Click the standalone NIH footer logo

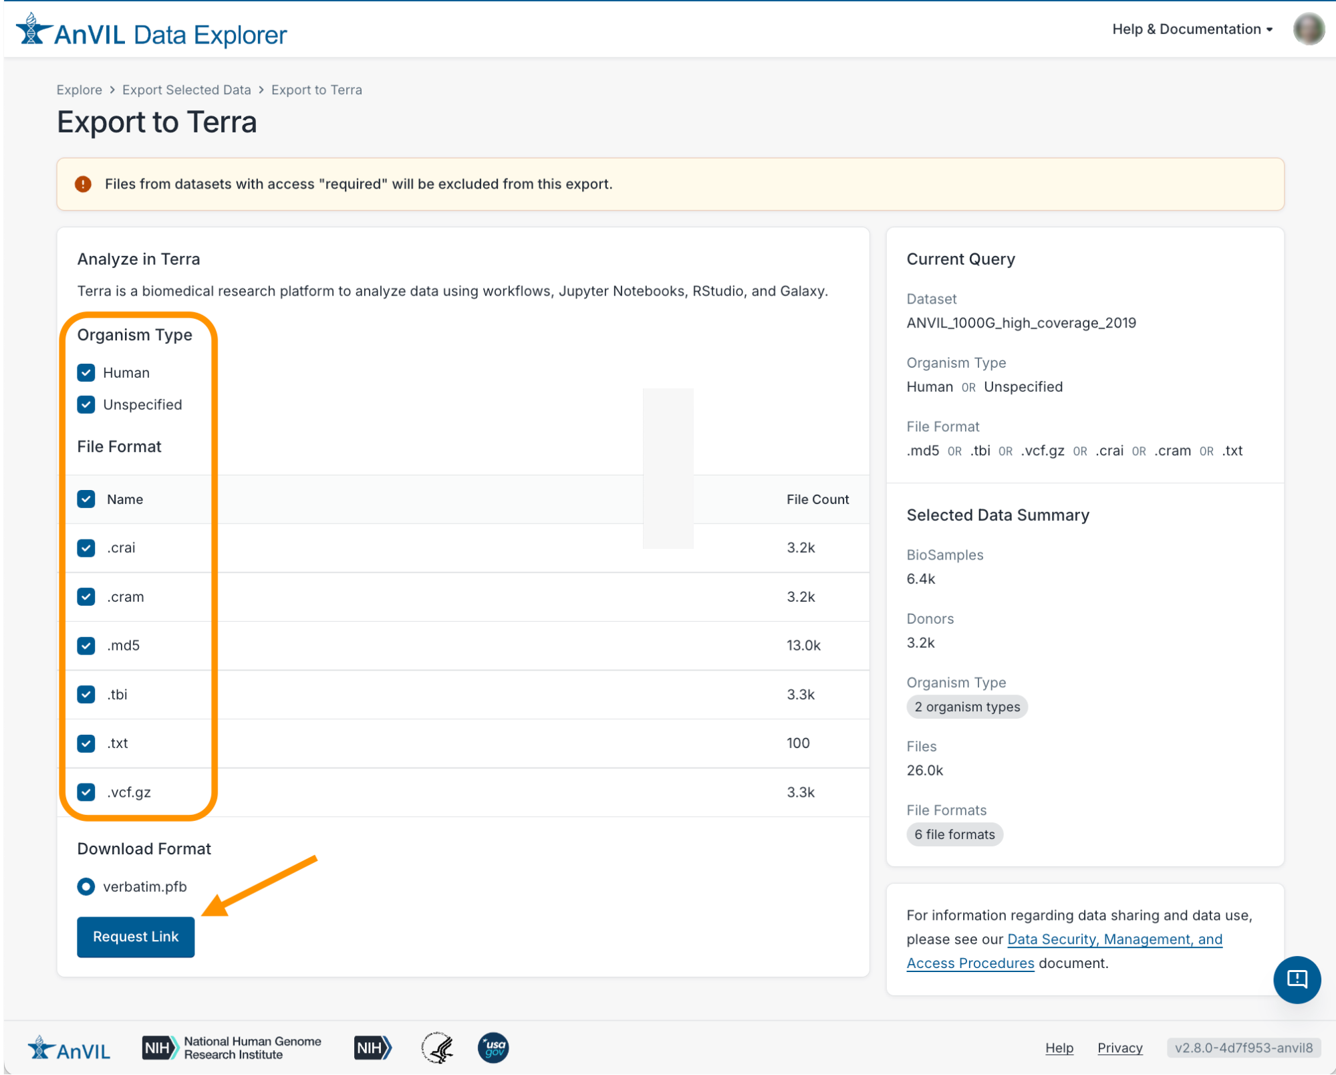click(x=372, y=1048)
